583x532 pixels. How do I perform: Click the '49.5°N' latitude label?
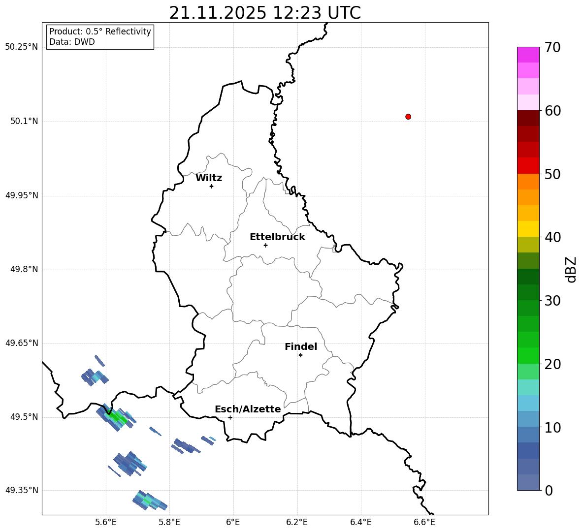24,417
